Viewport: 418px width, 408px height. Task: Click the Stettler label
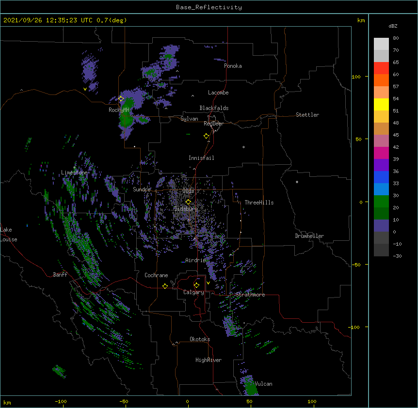click(307, 115)
